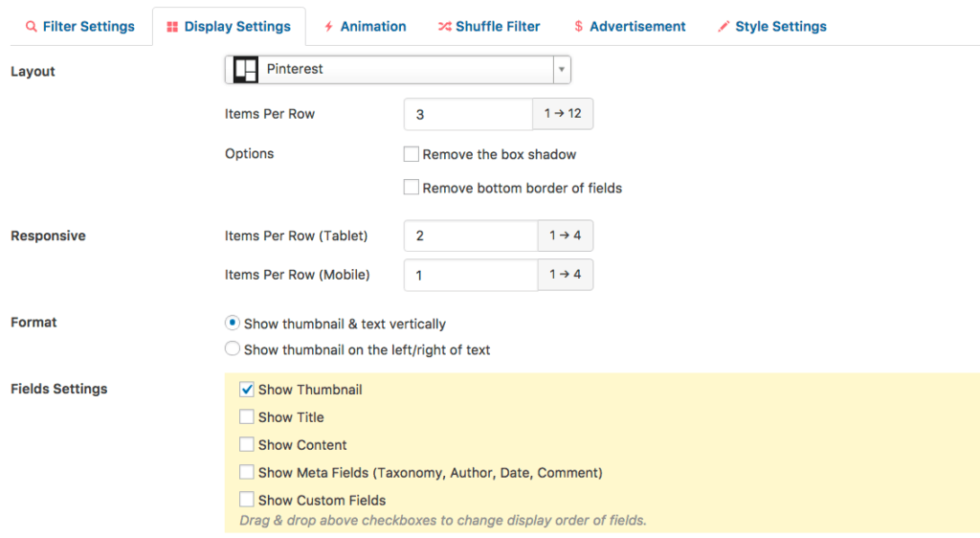Click the magnifier icon on Filter Settings tab
980x538 pixels.
click(x=32, y=27)
